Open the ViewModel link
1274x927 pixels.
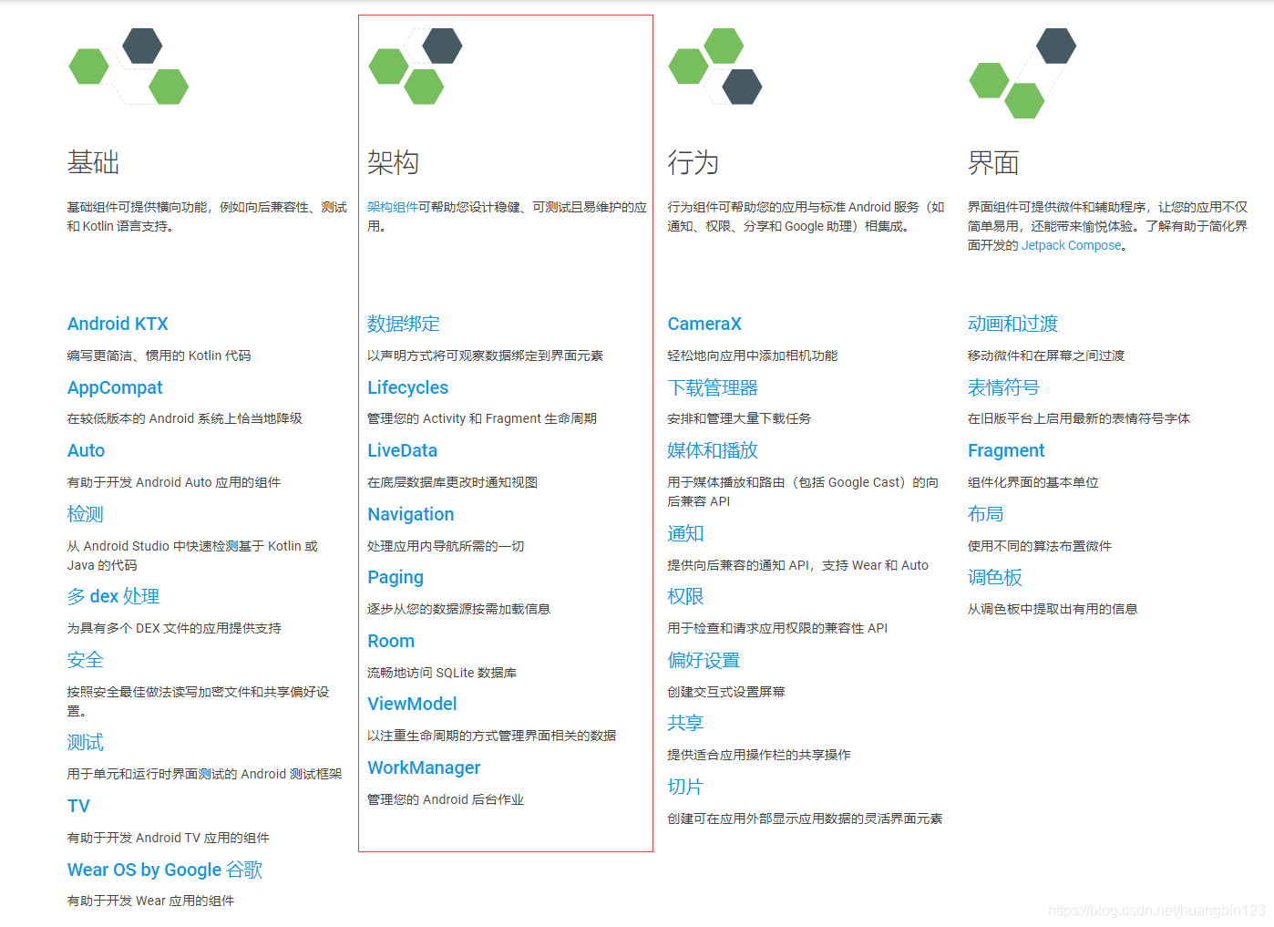(412, 704)
